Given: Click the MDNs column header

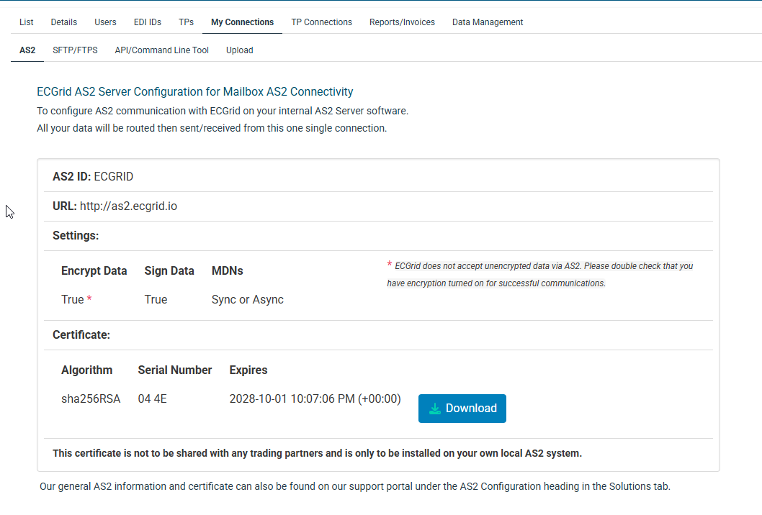Looking at the screenshot, I should coord(227,271).
